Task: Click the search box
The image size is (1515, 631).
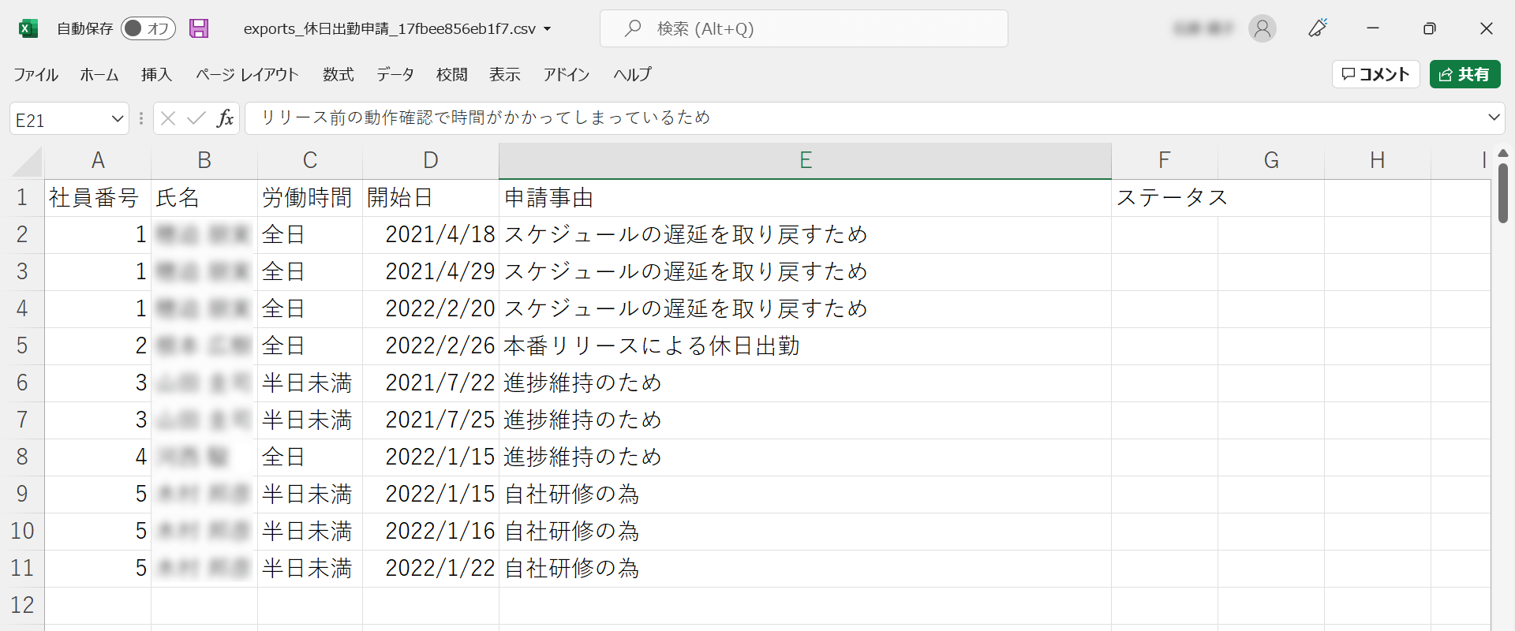Action: [803, 29]
